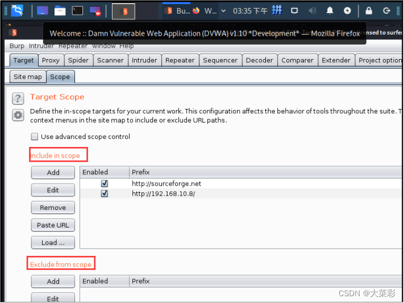Viewport: 404px width, 303px height.
Task: Click the desktop icon in the top panel
Action: click(43, 11)
